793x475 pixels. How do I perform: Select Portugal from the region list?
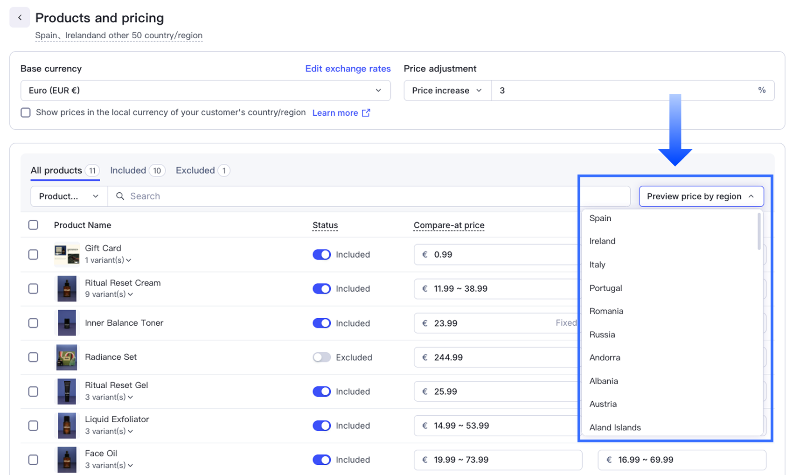point(605,288)
